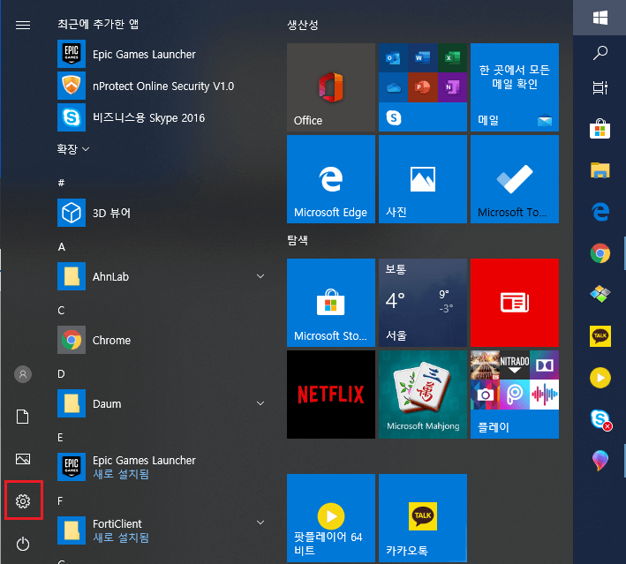Open KakaoTalk from the taskbar
The image size is (626, 564).
pyautogui.click(x=600, y=336)
